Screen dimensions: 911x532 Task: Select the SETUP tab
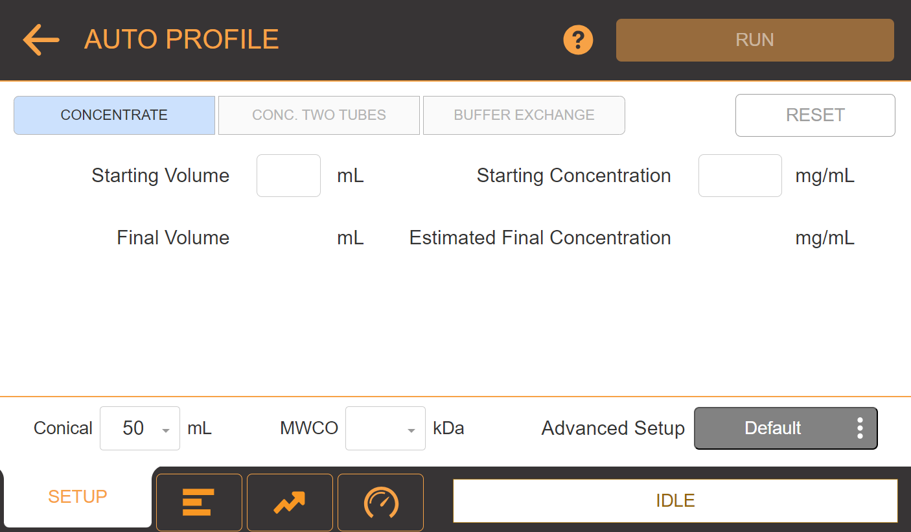[x=77, y=497]
